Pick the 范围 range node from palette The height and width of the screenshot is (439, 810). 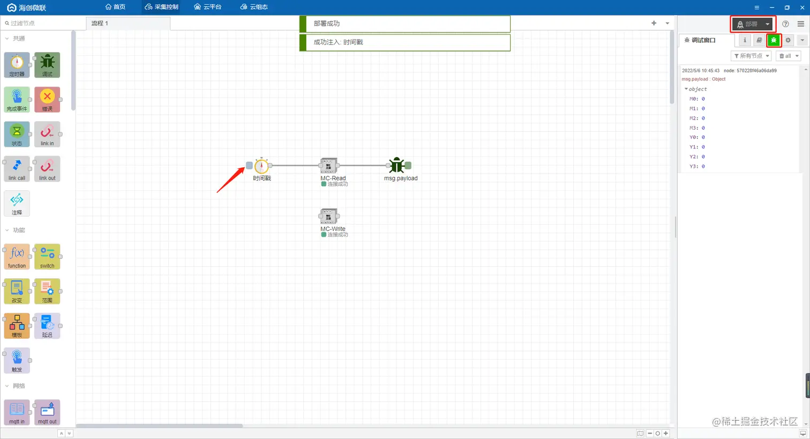click(47, 292)
